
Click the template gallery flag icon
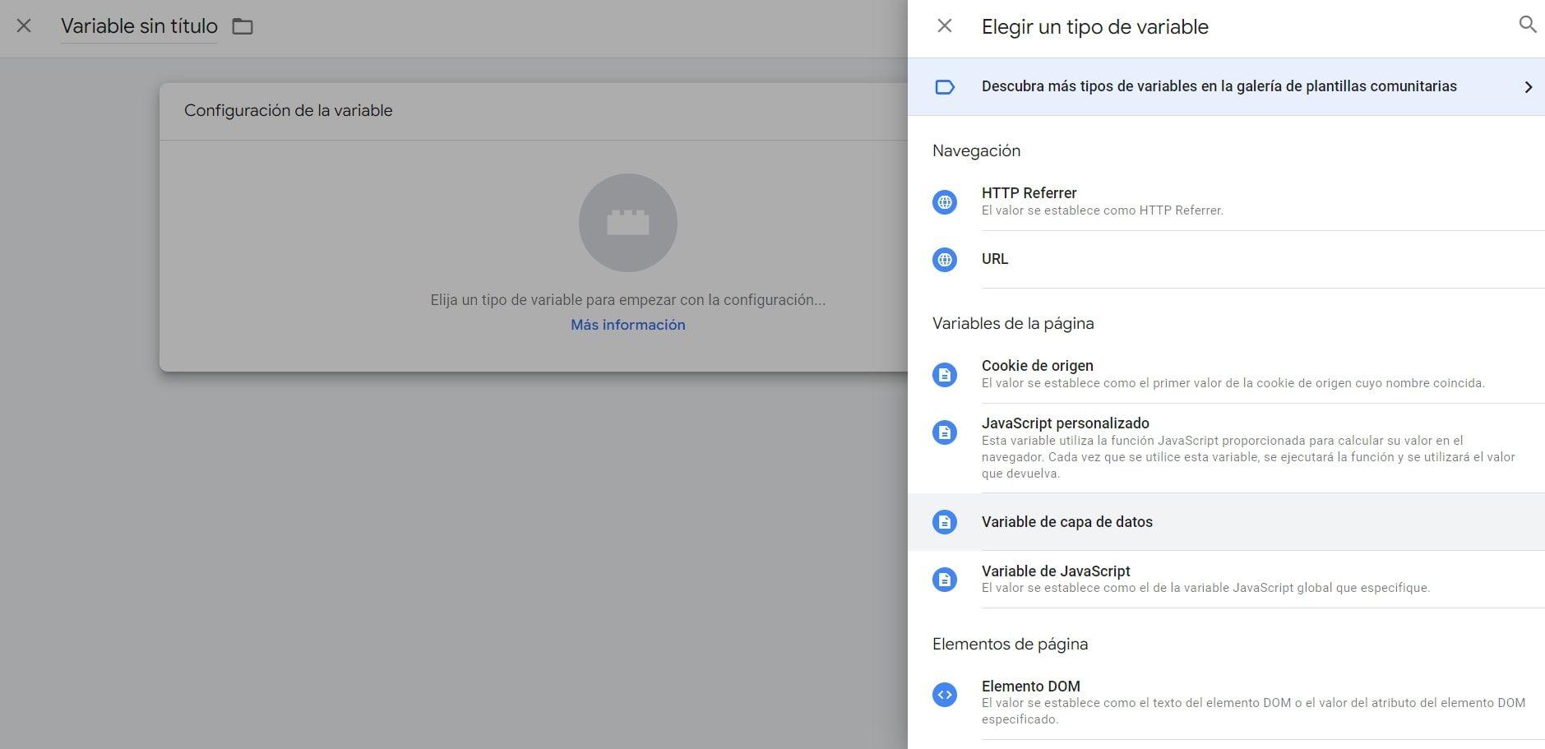[x=946, y=86]
